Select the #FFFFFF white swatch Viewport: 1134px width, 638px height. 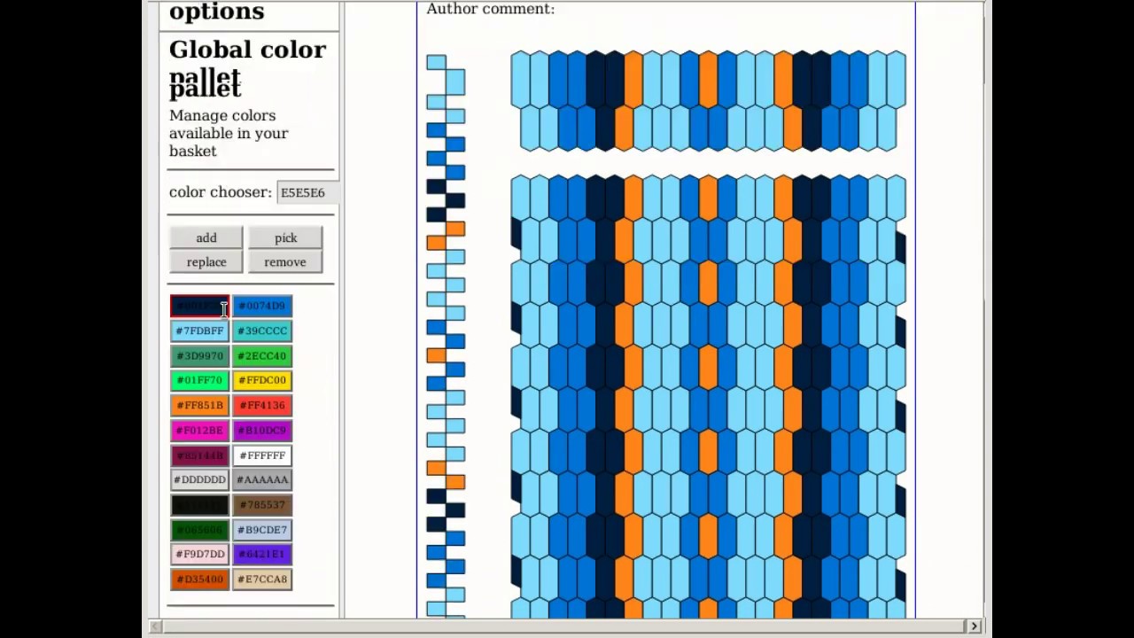(262, 455)
